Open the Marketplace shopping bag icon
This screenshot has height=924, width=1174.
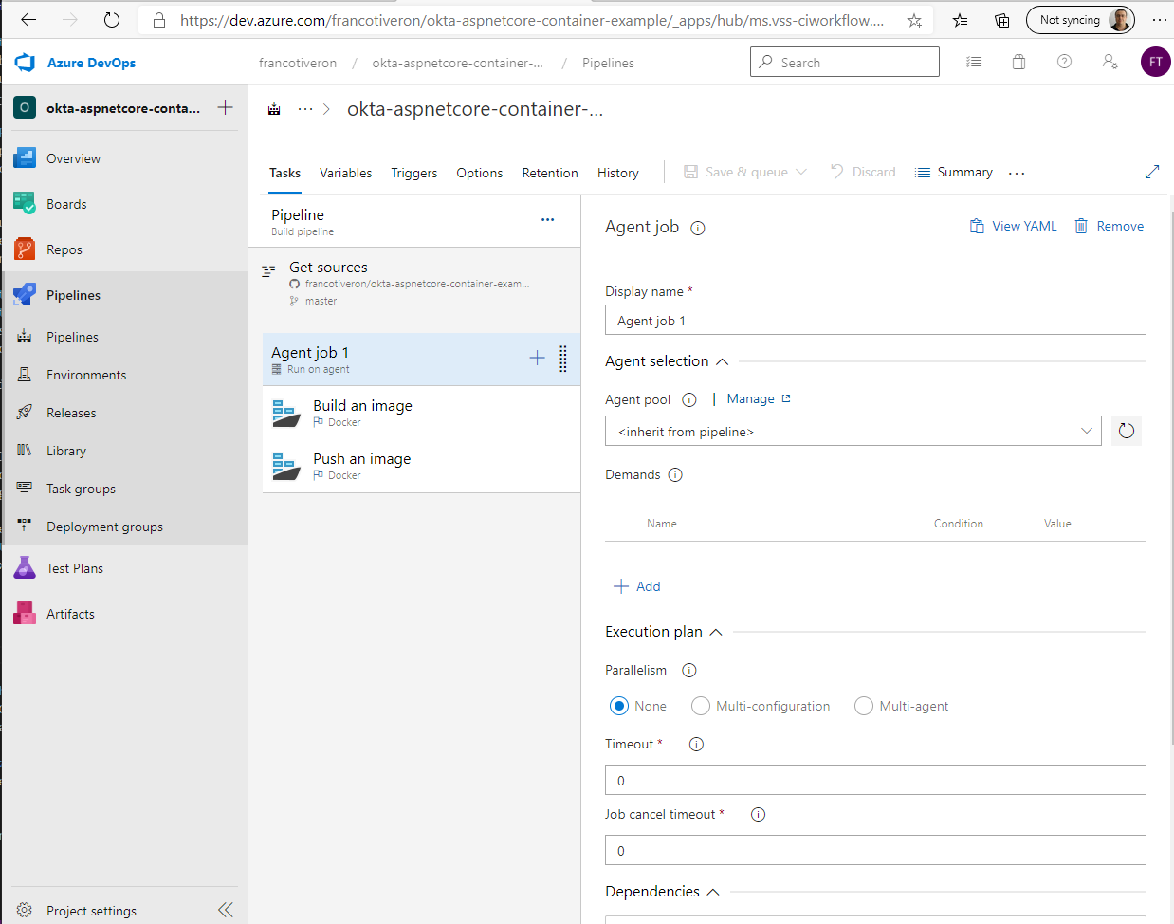click(1018, 62)
